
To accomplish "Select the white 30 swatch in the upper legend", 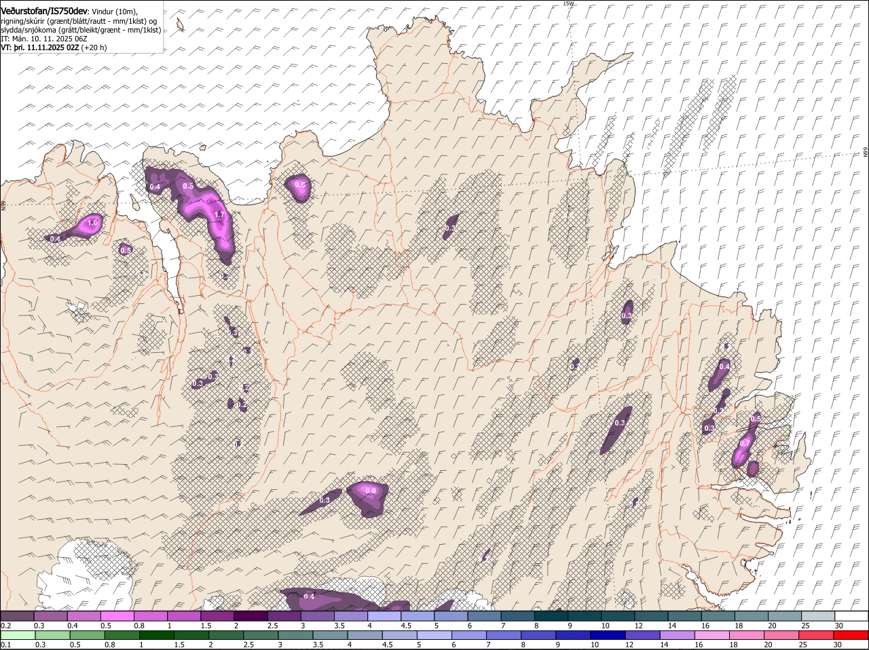I will tap(852, 615).
